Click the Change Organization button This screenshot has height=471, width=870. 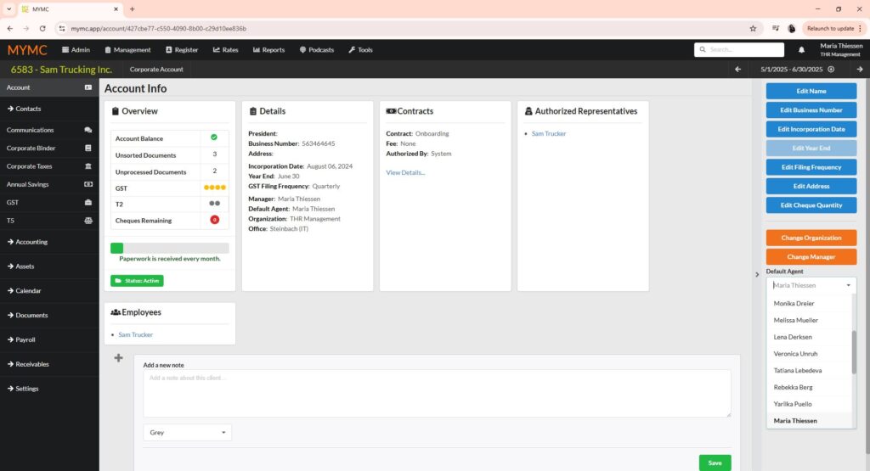click(x=811, y=238)
